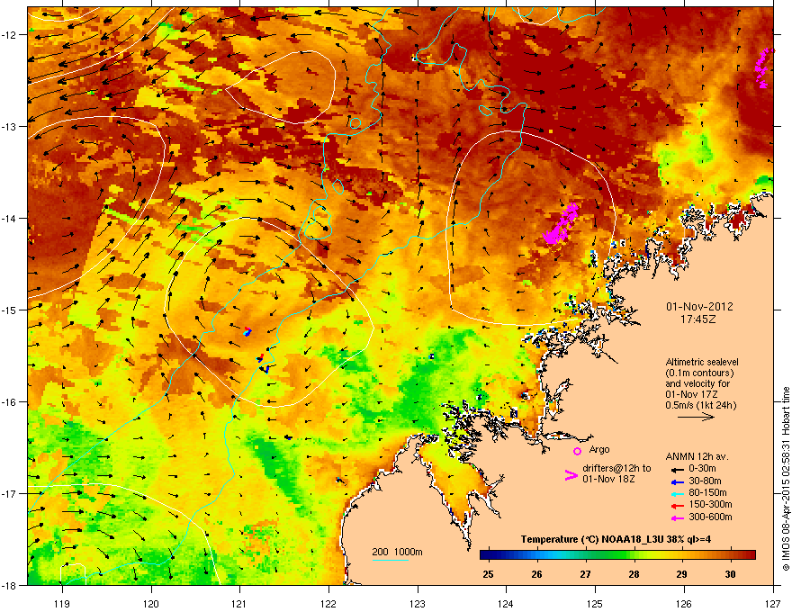The height and width of the screenshot is (612, 792).
Task: Click the magenta drifter track near 14°S 124.5°E
Action: click(x=561, y=223)
